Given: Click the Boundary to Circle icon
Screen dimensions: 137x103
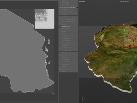Looking at the screenshot, I should pyautogui.click(x=60, y=48).
